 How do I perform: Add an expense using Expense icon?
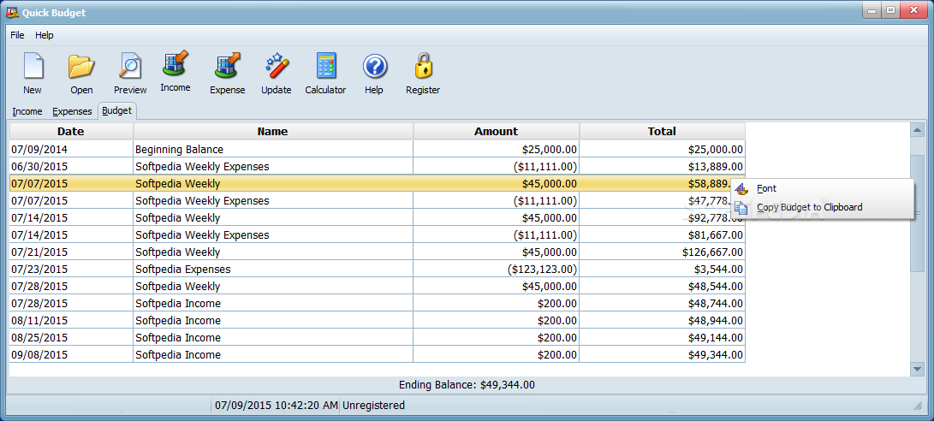228,66
